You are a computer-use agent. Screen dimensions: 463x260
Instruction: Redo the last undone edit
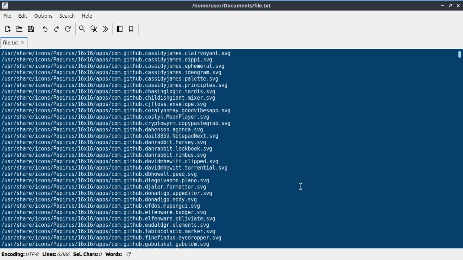pos(56,29)
